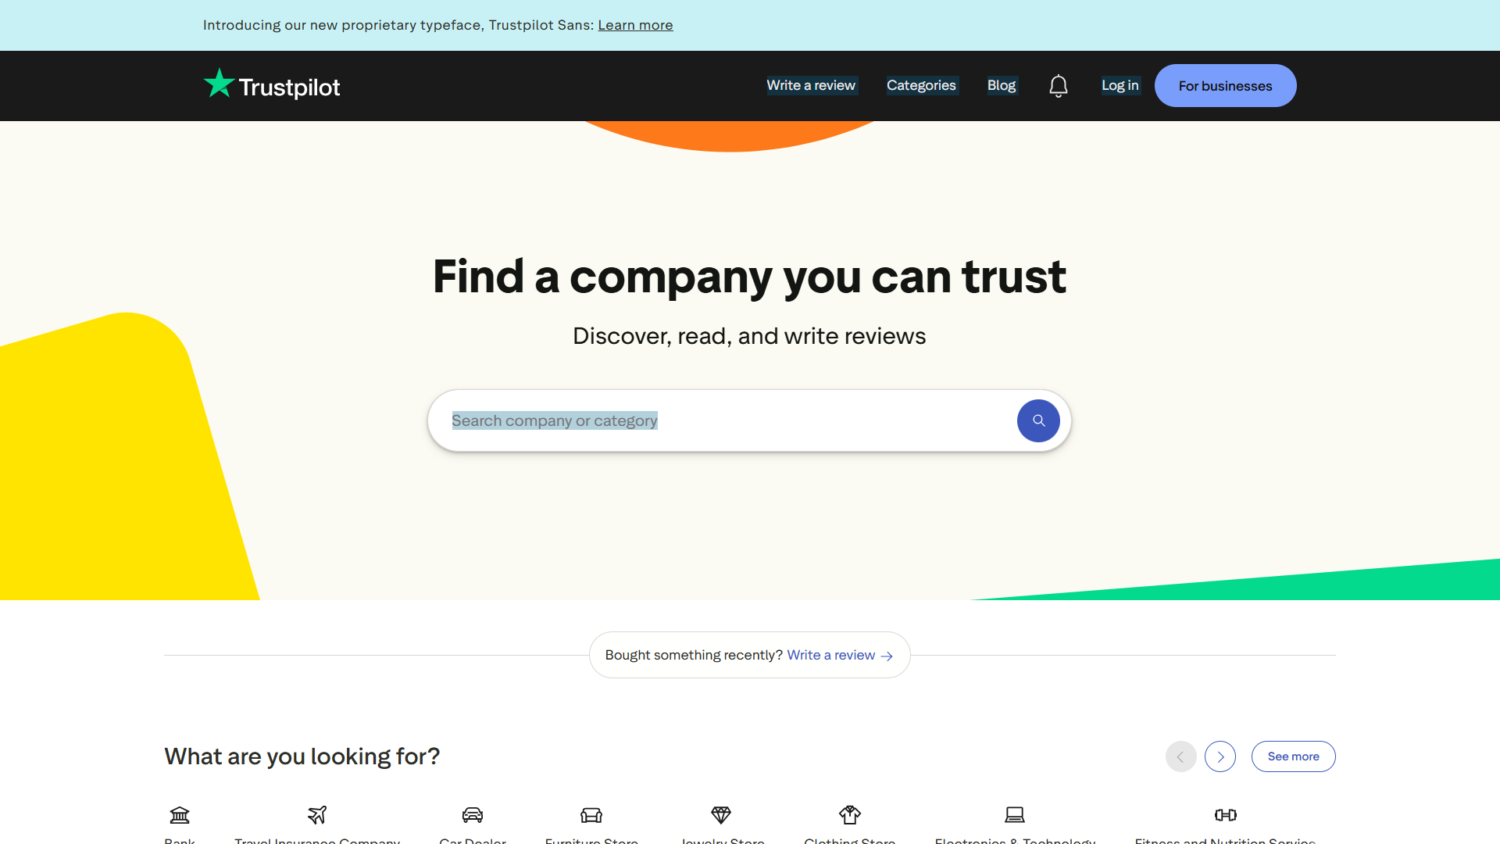1500x844 pixels.
Task: Select the Electronics & Technology laptop icon
Action: tap(1015, 814)
